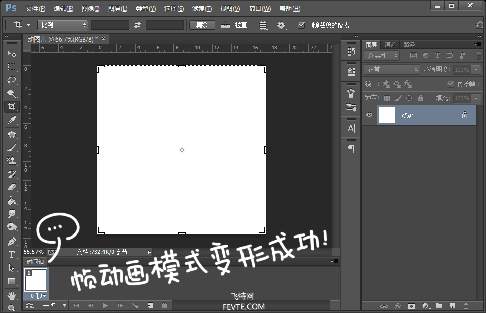Open crop overlay grid options

pyautogui.click(x=263, y=25)
